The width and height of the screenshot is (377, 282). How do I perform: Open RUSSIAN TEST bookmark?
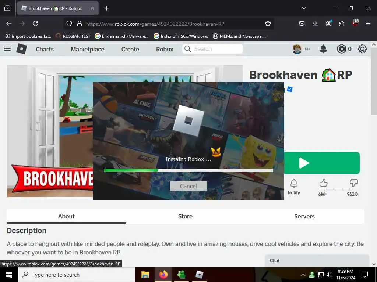pos(73,36)
